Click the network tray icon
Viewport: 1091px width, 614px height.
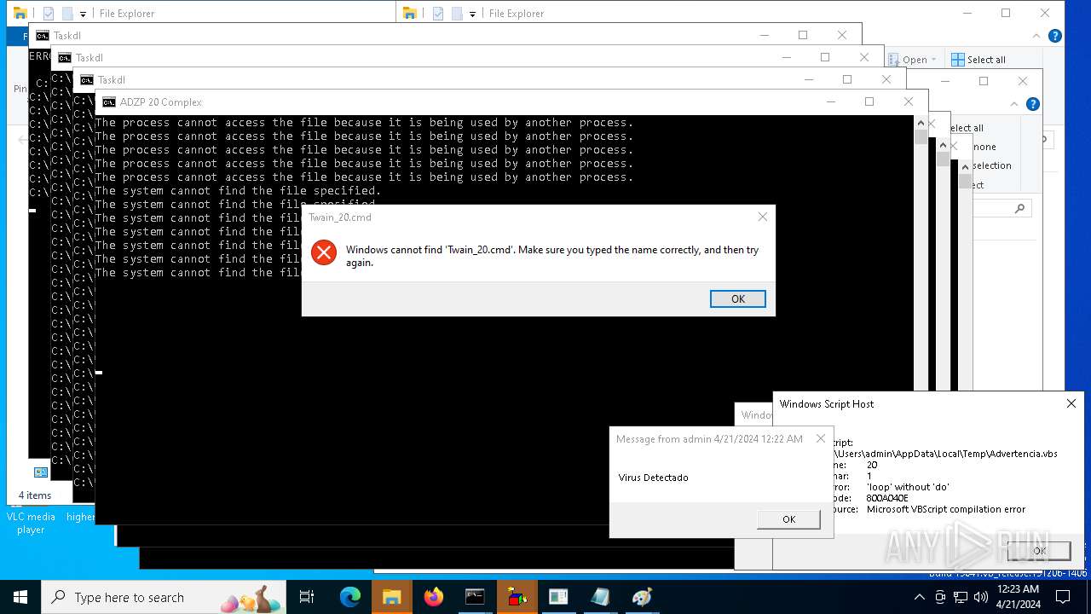coord(961,597)
